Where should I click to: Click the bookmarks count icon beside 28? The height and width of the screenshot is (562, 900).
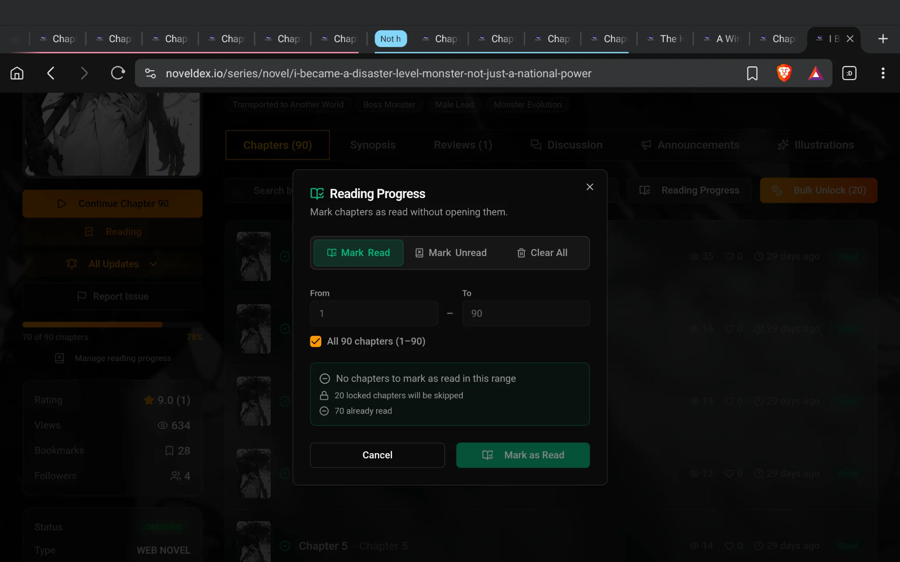169,451
